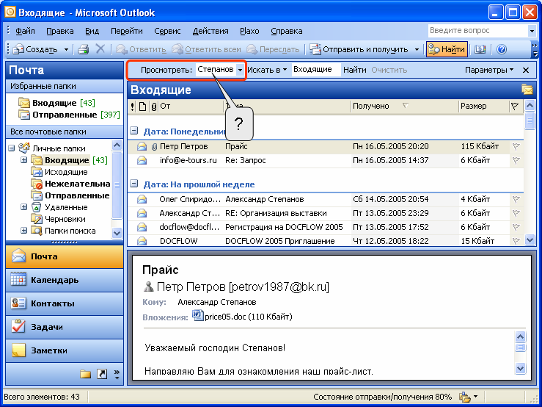The image size is (542, 407).
Task: Sort by the Получено column header
Action: [x=404, y=106]
